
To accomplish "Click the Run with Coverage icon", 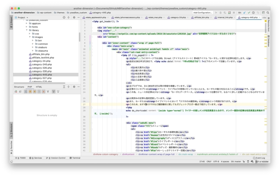I will tap(225, 13).
